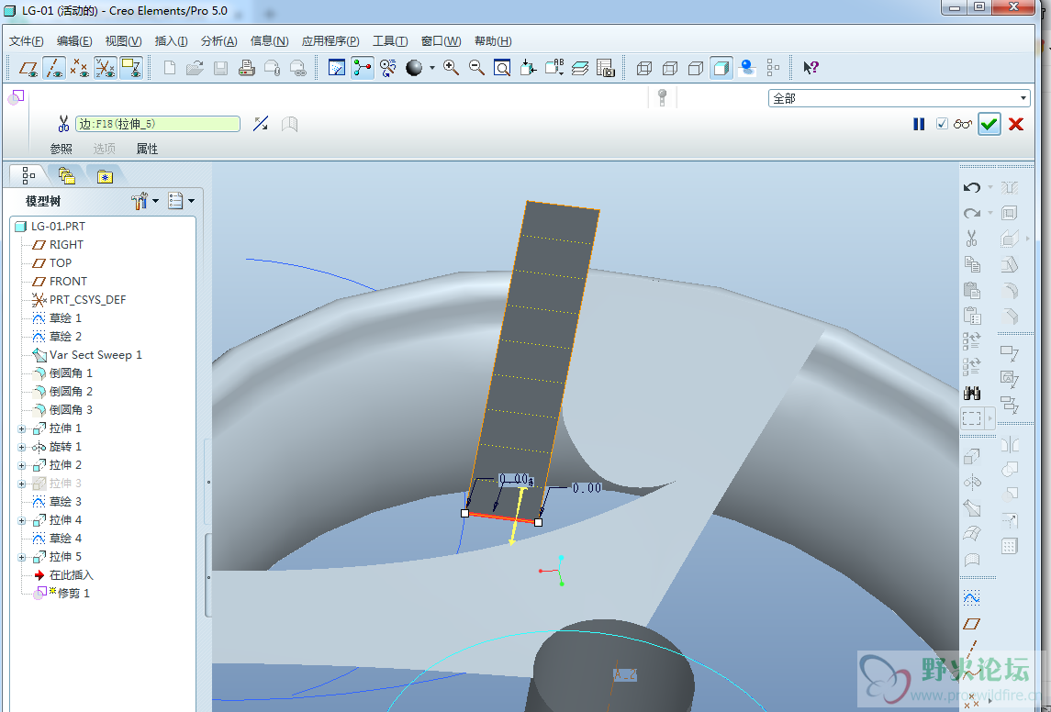This screenshot has height=712, width=1051.
Task: Cancel the trim with red X
Action: tap(1016, 124)
